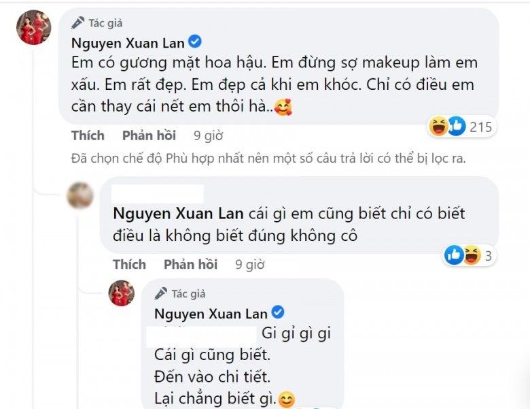Open the blurred avatar of the second commenter
The width and height of the screenshot is (530, 409).
point(80,195)
